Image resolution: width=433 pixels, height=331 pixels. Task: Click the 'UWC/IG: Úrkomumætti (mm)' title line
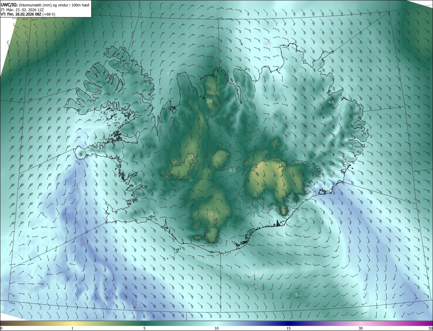pos(45,4)
